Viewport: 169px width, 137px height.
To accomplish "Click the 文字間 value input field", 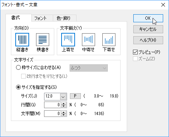I will coord(52,114).
